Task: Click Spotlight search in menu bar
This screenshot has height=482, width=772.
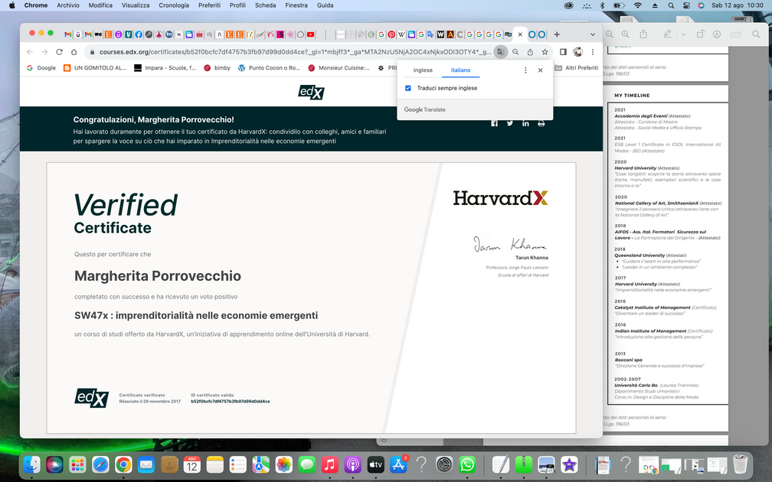Action: [x=671, y=5]
